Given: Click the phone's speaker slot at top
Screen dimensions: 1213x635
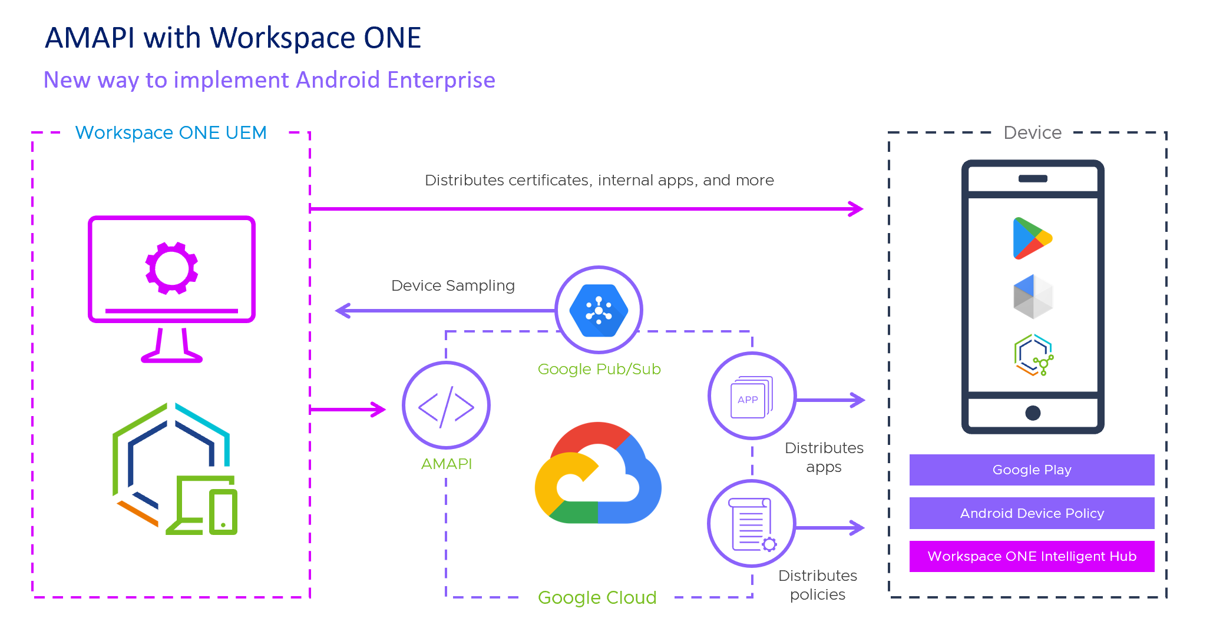Looking at the screenshot, I should [x=1033, y=179].
